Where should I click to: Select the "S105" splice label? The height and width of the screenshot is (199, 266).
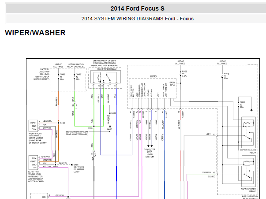63,123
